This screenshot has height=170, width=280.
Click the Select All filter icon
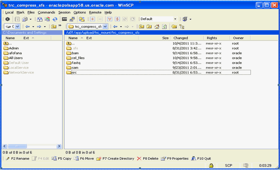110,19
